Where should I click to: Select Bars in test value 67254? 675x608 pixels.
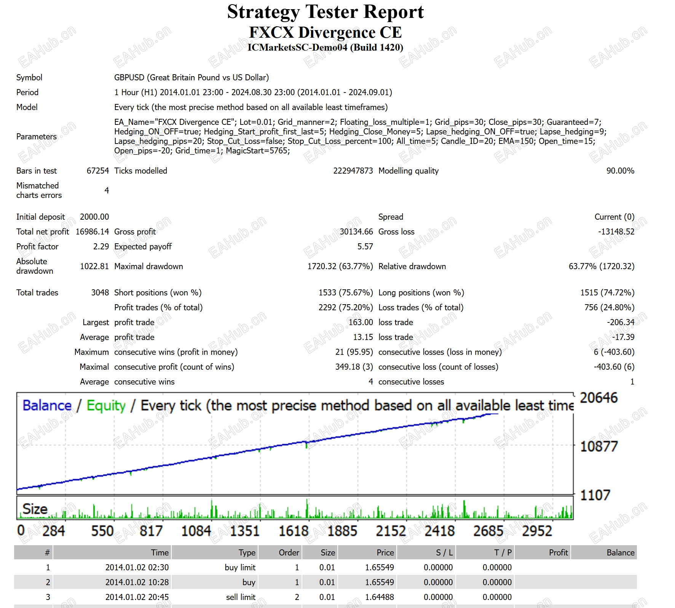tap(98, 171)
